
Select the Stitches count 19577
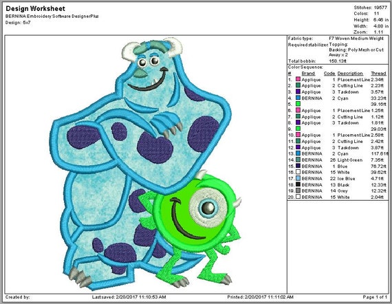pyautogui.click(x=380, y=8)
